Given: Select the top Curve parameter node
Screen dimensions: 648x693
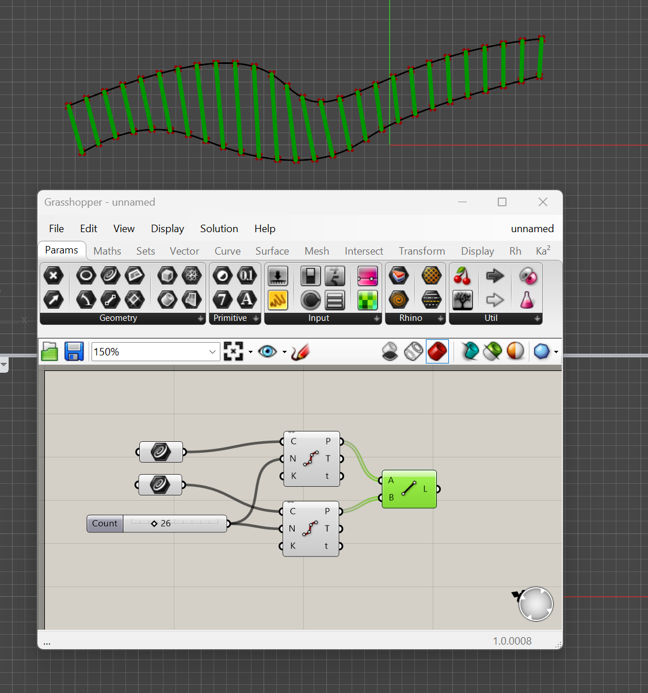Looking at the screenshot, I should click(161, 452).
